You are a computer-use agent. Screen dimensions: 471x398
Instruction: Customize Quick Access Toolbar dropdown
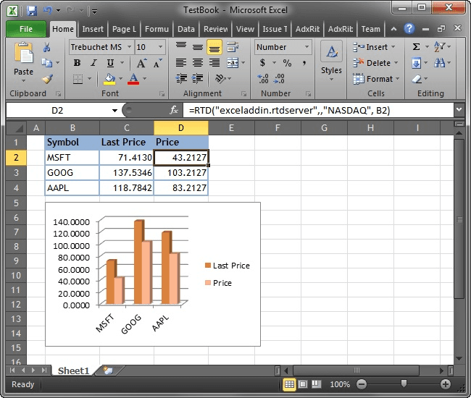(x=94, y=12)
